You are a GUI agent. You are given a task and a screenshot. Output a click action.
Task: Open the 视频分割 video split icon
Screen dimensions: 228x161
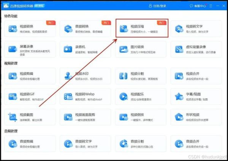pos(123,76)
